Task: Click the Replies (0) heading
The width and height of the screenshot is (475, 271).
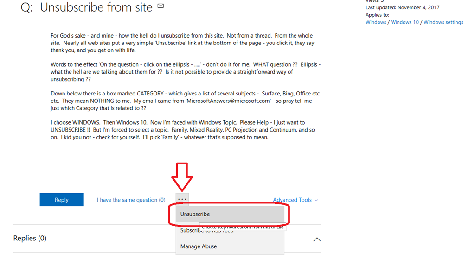Action: click(x=30, y=238)
